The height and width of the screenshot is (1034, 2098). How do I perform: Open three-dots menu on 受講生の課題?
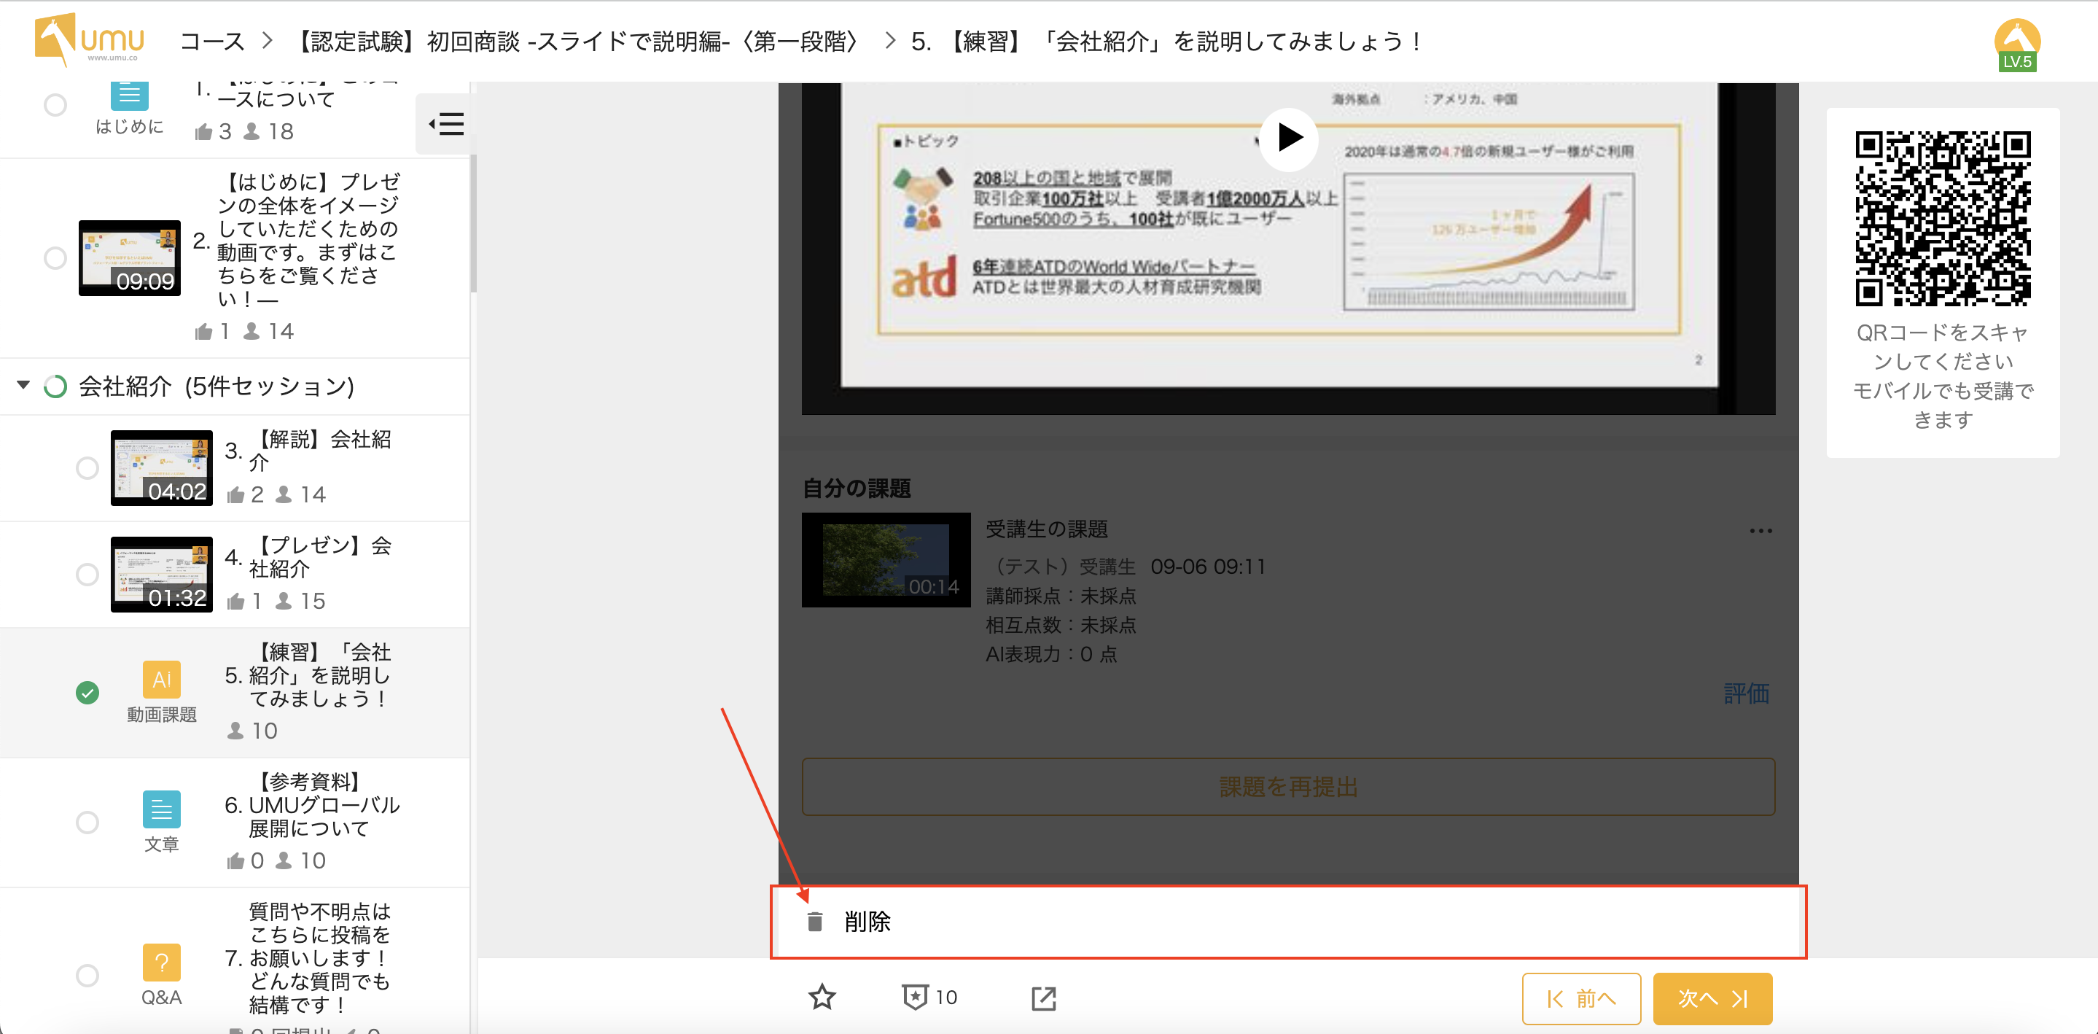pyautogui.click(x=1760, y=532)
